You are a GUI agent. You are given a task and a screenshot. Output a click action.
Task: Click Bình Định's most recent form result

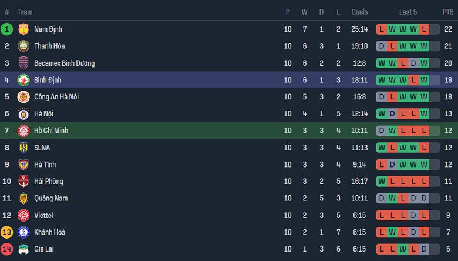[x=423, y=80]
